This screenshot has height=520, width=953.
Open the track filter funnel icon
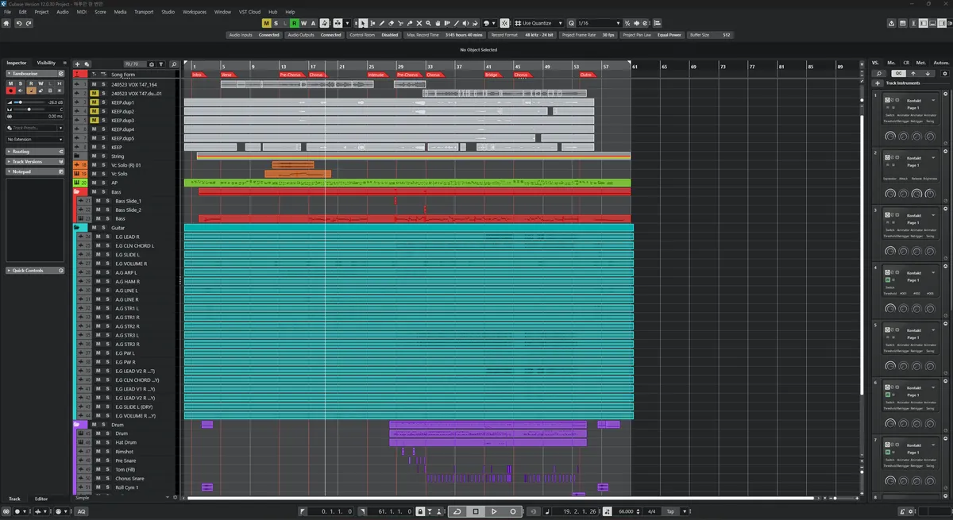[161, 64]
